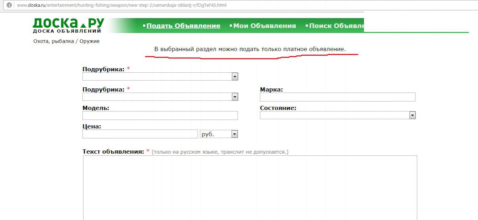Click the Текст объявления label

(x=113, y=152)
